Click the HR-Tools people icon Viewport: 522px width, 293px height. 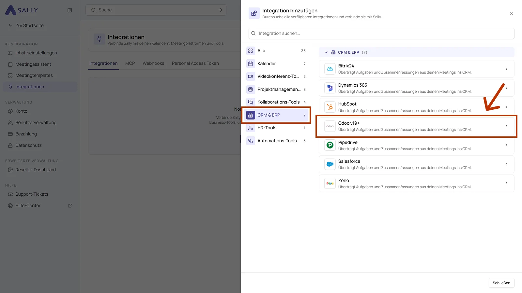tap(251, 128)
